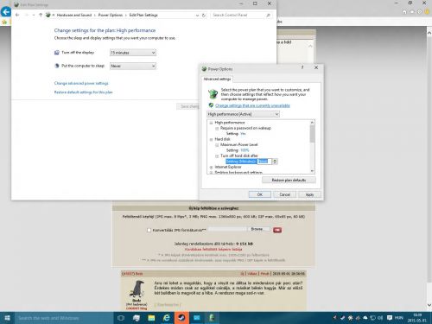Click the 100% Maximum Power Level value
The width and height of the screenshot is (432, 324).
tap(245, 150)
